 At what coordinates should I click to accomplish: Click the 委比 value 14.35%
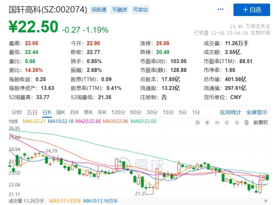coord(34,70)
